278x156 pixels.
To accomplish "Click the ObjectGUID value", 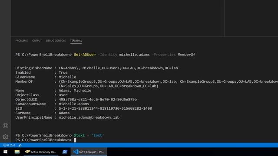I will pos(98,100).
